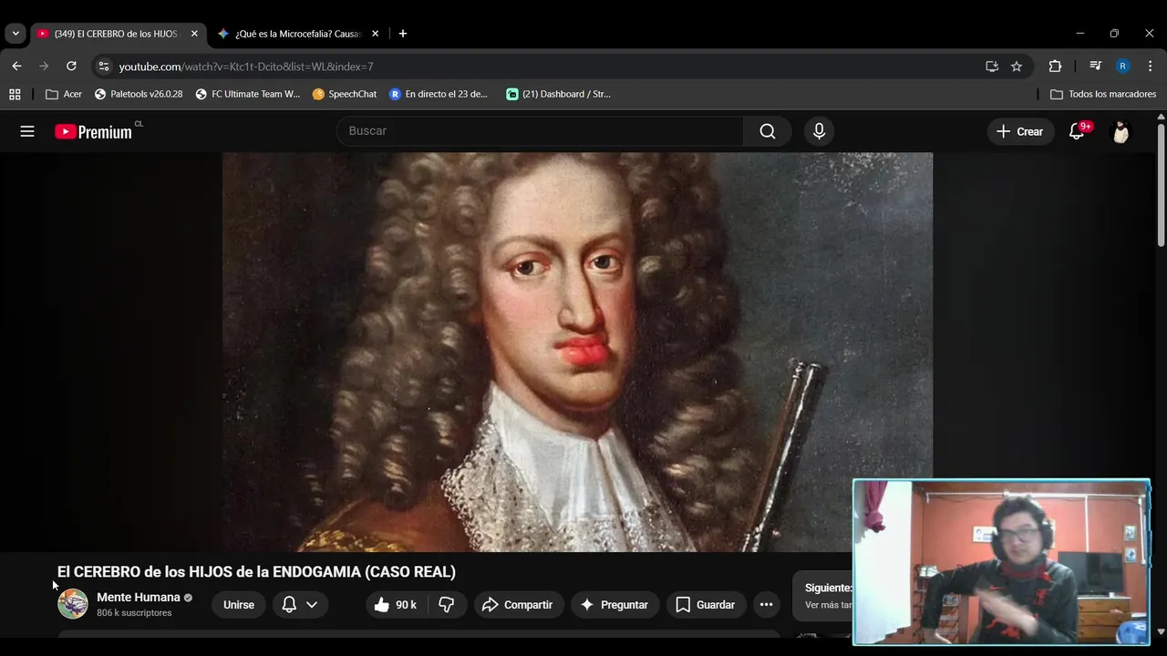Bookmark this page with star icon

(1017, 66)
